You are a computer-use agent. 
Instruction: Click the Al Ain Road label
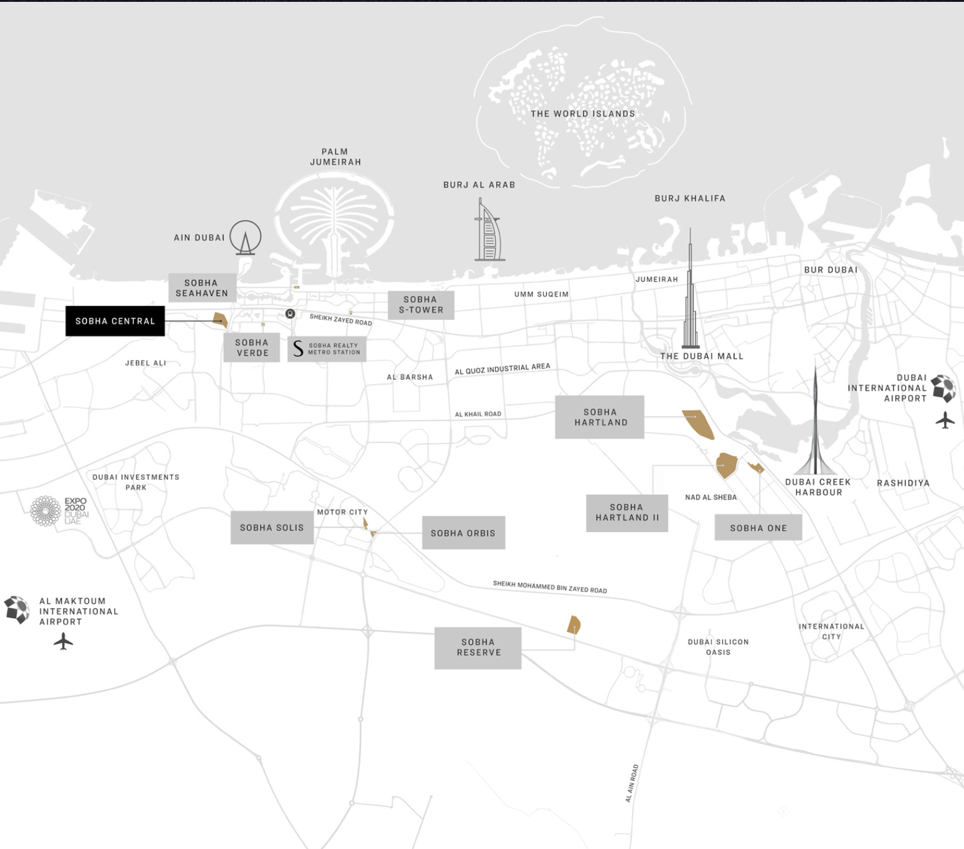tap(632, 783)
